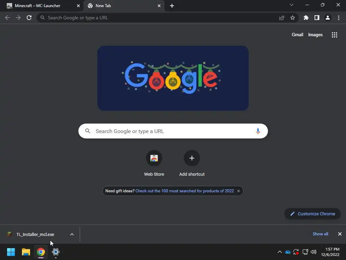Open the volume control in the tray
The height and width of the screenshot is (260, 346).
313,252
